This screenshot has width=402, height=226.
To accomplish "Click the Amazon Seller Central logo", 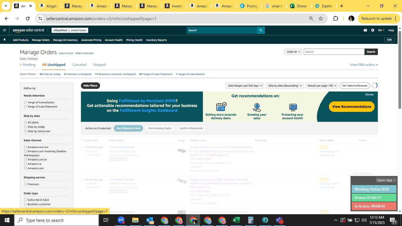I will coord(29,30).
